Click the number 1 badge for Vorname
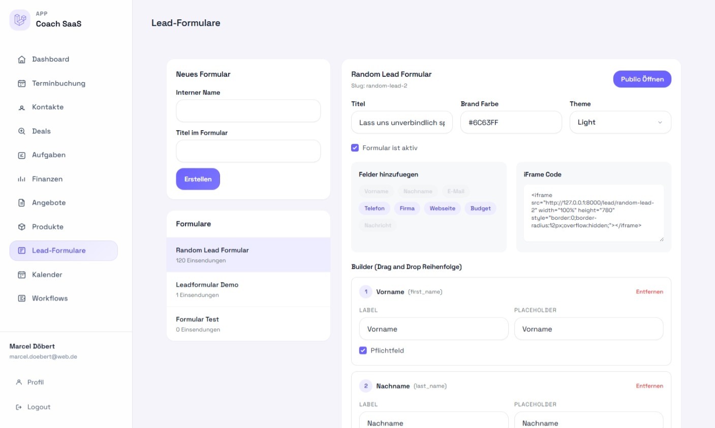 (x=366, y=292)
